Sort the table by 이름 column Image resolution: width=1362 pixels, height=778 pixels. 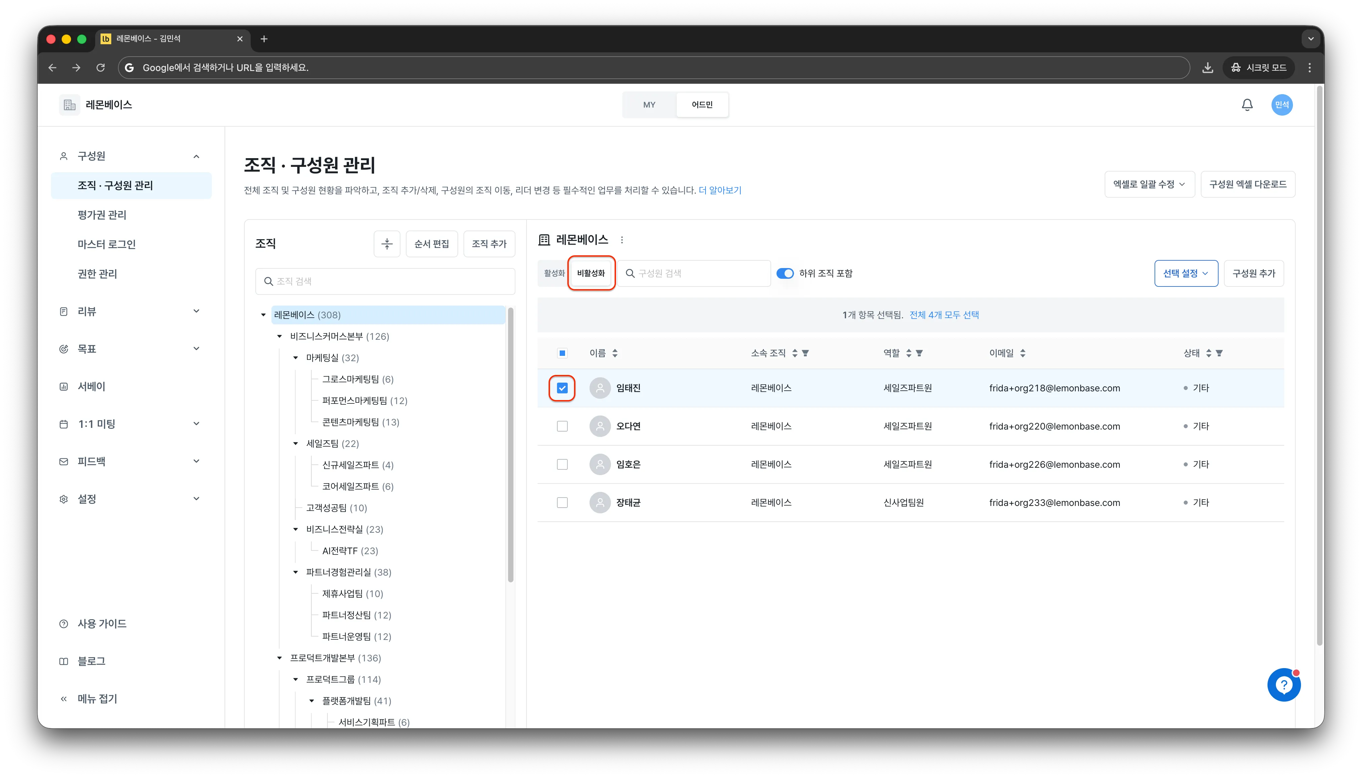click(615, 353)
